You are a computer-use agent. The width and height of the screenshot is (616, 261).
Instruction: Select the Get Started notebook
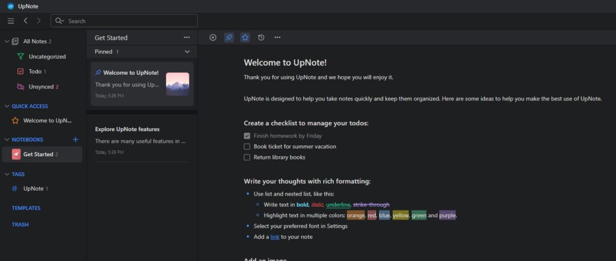click(x=42, y=154)
